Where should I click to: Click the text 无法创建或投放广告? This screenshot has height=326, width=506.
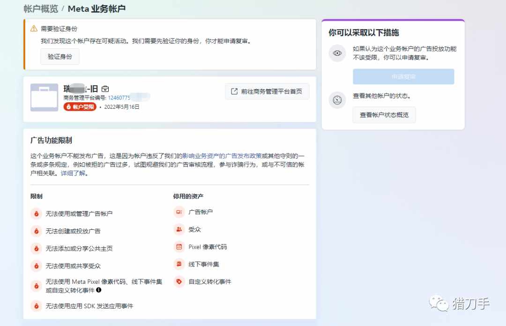73,231
